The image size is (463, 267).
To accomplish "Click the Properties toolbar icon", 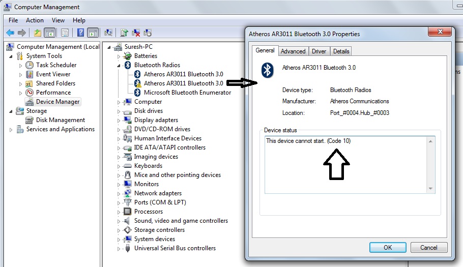I will [x=65, y=33].
